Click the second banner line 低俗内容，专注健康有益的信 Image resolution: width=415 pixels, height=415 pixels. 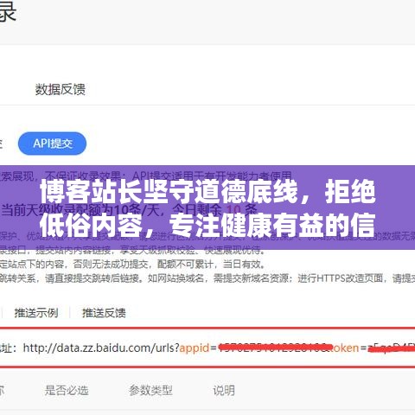[207, 225]
